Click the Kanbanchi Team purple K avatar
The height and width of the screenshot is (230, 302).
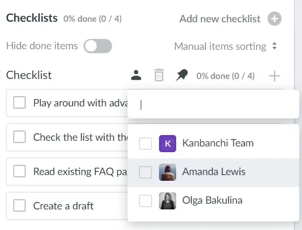(168, 144)
